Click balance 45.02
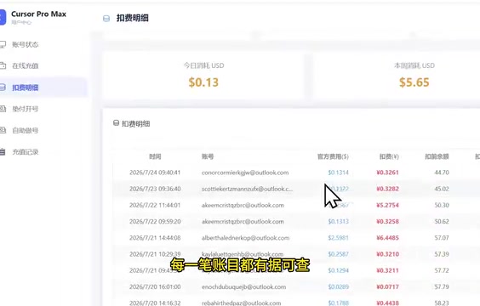Viewport: 480px width, 306px height. click(442, 189)
